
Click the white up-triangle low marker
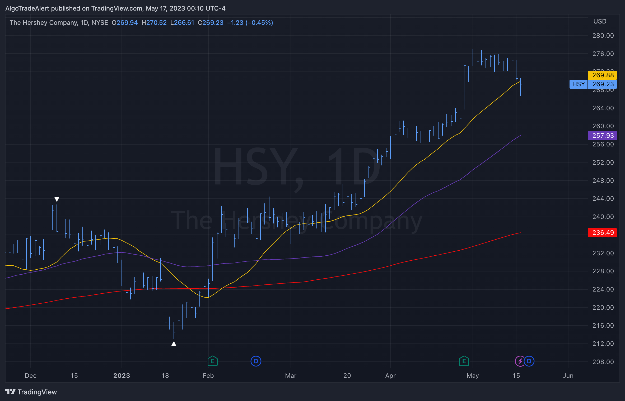[174, 343]
